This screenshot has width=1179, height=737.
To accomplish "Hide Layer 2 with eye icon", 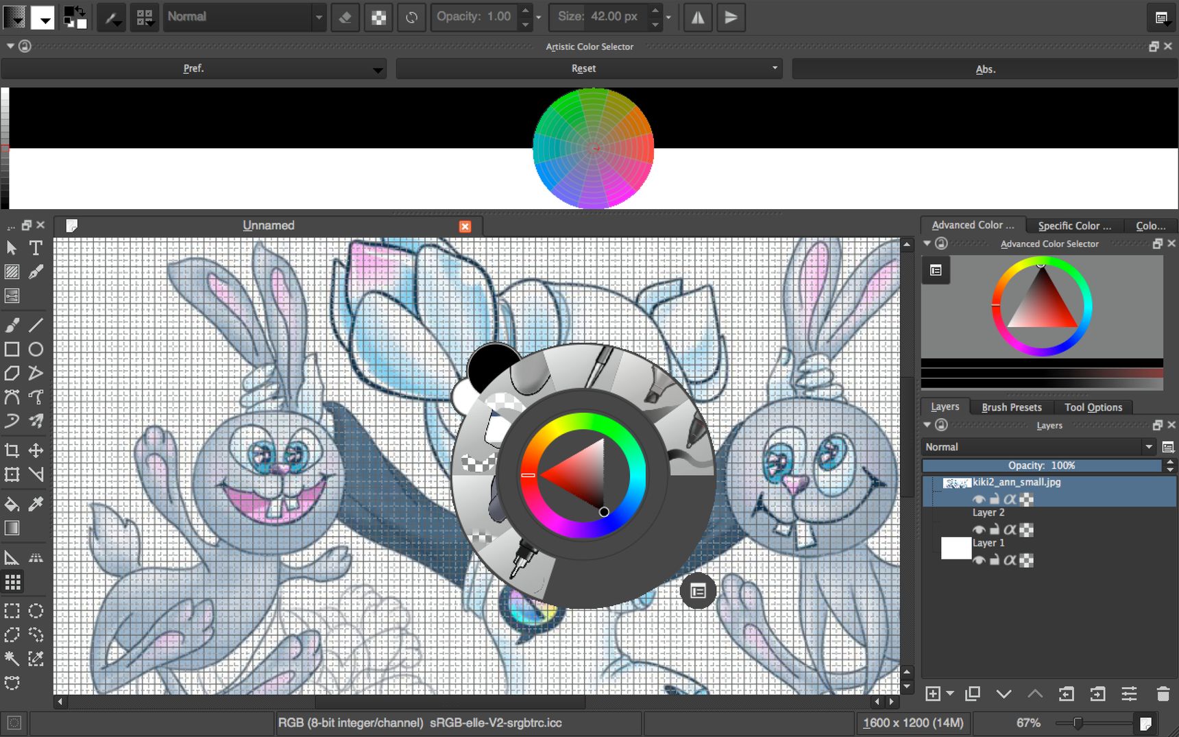I will [x=979, y=529].
